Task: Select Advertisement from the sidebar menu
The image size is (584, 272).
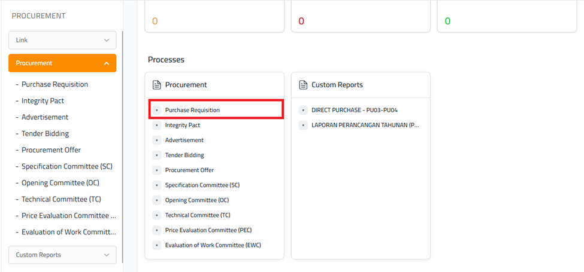Action: click(x=45, y=117)
